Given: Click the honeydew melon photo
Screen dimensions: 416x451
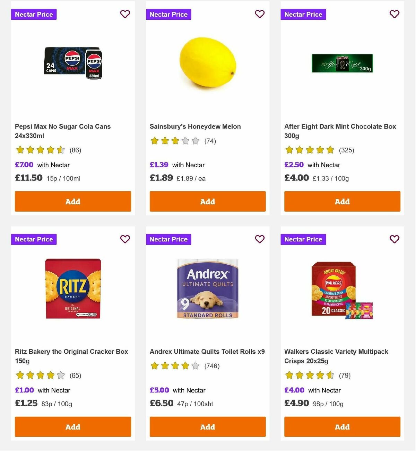Looking at the screenshot, I should 207,62.
